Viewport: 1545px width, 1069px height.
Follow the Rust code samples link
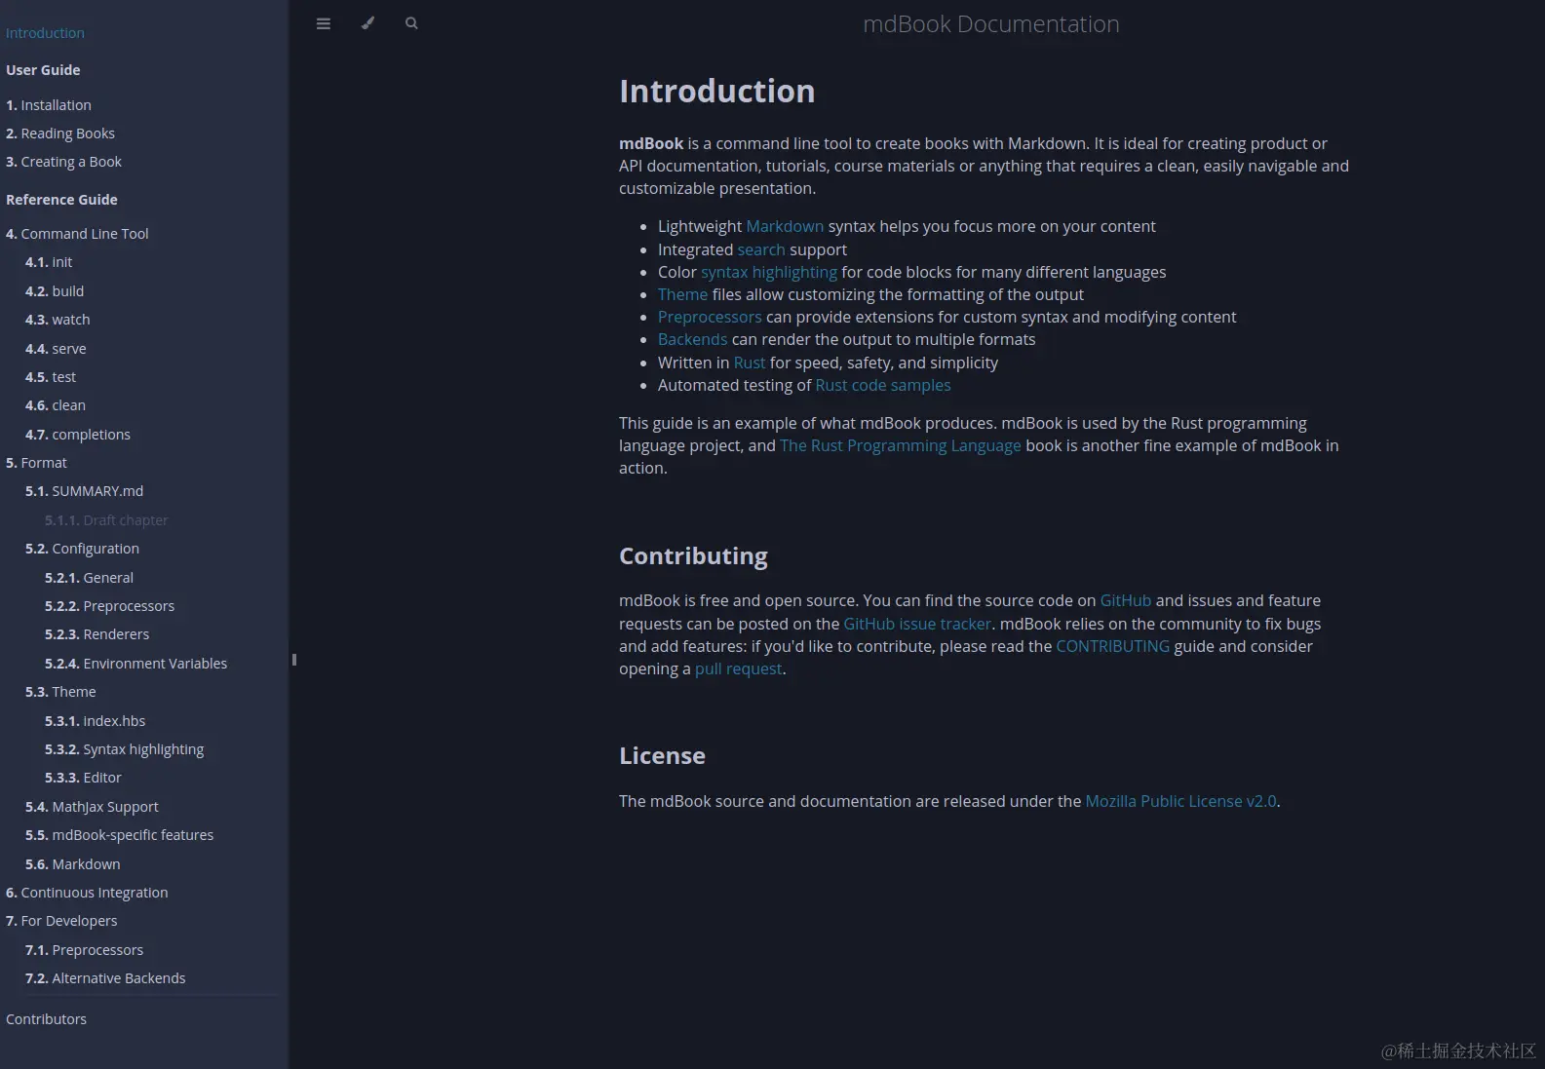pyautogui.click(x=883, y=385)
